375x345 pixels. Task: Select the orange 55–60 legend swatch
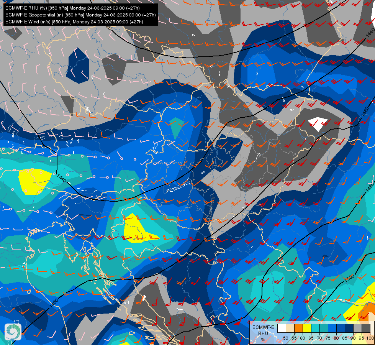[x=298, y=328]
